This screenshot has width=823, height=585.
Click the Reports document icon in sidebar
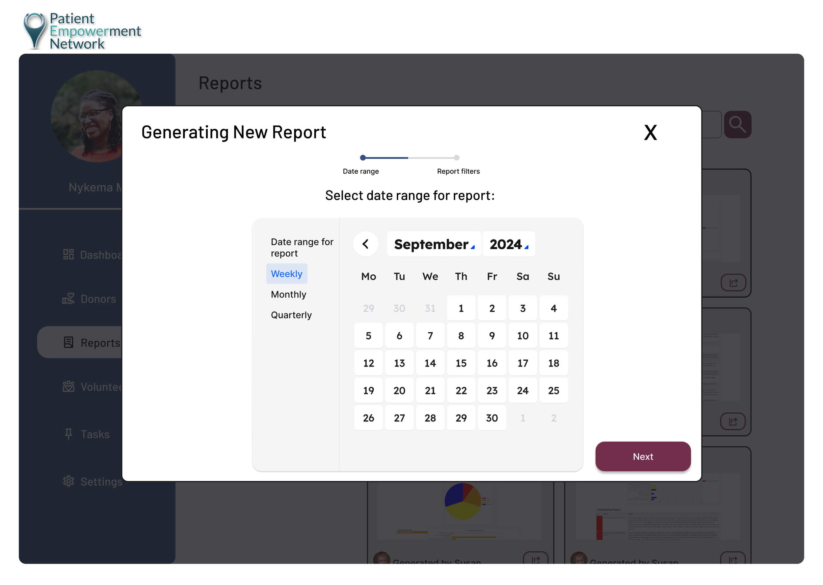[x=68, y=343]
